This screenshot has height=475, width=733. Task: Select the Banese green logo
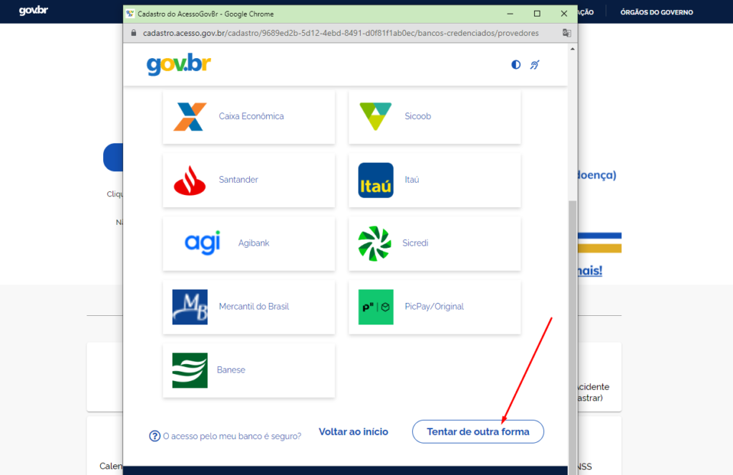click(190, 370)
